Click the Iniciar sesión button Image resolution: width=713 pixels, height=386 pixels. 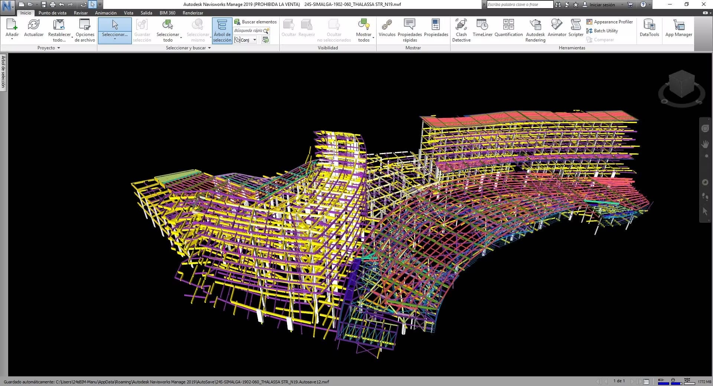(x=602, y=4)
